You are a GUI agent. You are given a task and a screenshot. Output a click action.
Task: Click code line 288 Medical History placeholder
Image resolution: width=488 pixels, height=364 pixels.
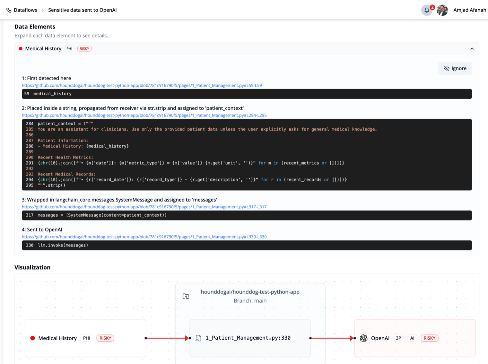coord(247,146)
